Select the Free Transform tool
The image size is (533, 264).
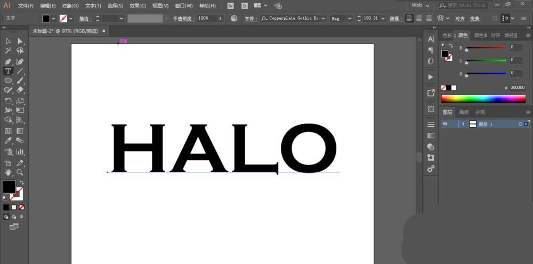pos(20,110)
